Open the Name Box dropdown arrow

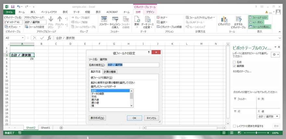click(23, 38)
